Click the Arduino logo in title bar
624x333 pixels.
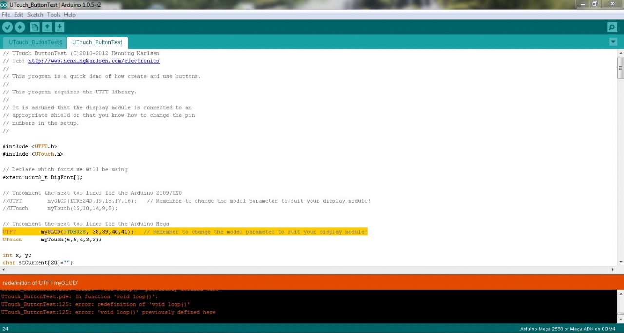pyautogui.click(x=4, y=4)
